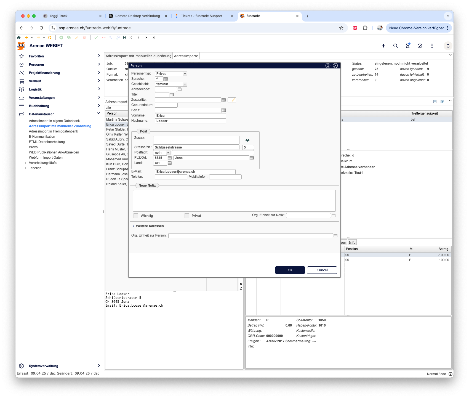
Task: Open the hourglass pending tasks icon
Action: point(407,46)
